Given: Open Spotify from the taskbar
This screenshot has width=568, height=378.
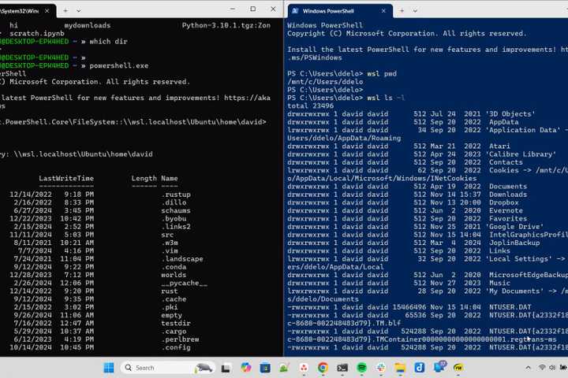Looking at the screenshot, I should [361, 368].
